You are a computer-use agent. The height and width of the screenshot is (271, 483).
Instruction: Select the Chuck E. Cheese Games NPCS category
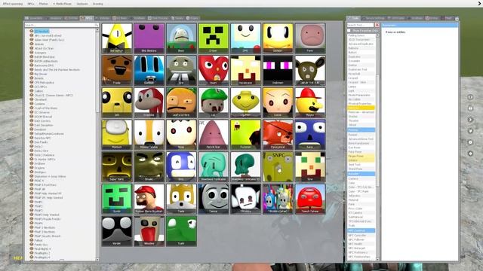click(x=54, y=96)
